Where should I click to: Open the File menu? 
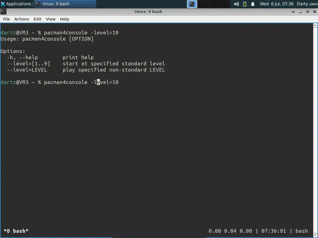(6, 19)
